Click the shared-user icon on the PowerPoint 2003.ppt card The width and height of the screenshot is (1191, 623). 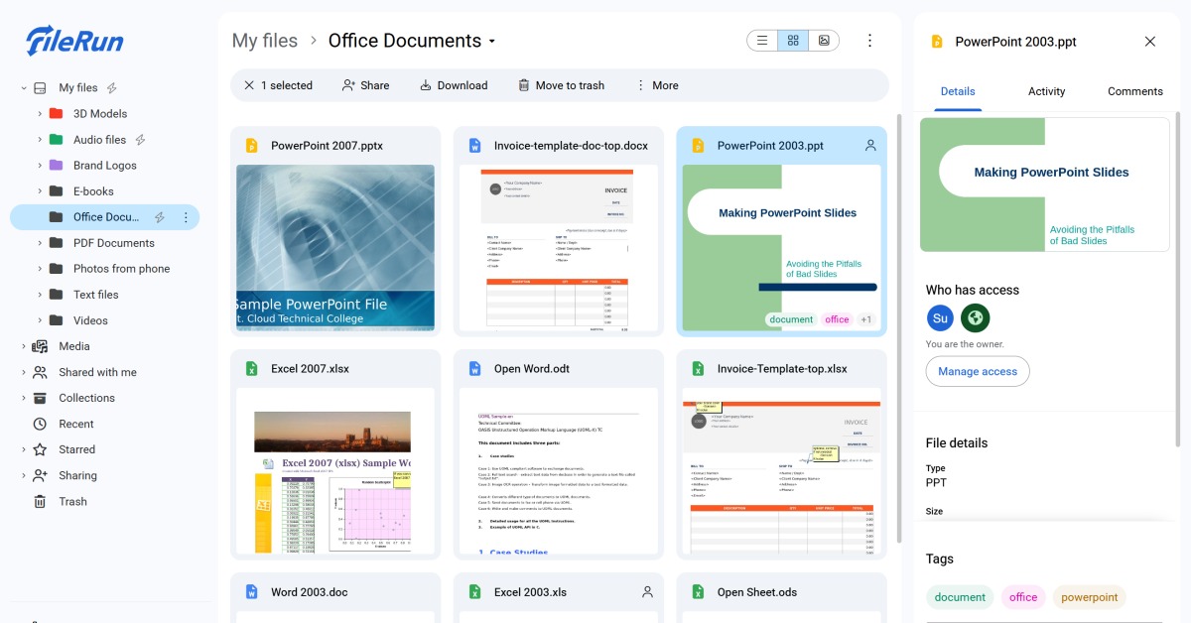pyautogui.click(x=870, y=146)
